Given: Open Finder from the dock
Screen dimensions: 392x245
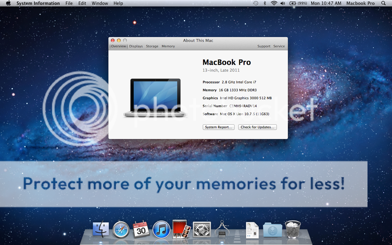Looking at the screenshot, I should click(101, 229).
